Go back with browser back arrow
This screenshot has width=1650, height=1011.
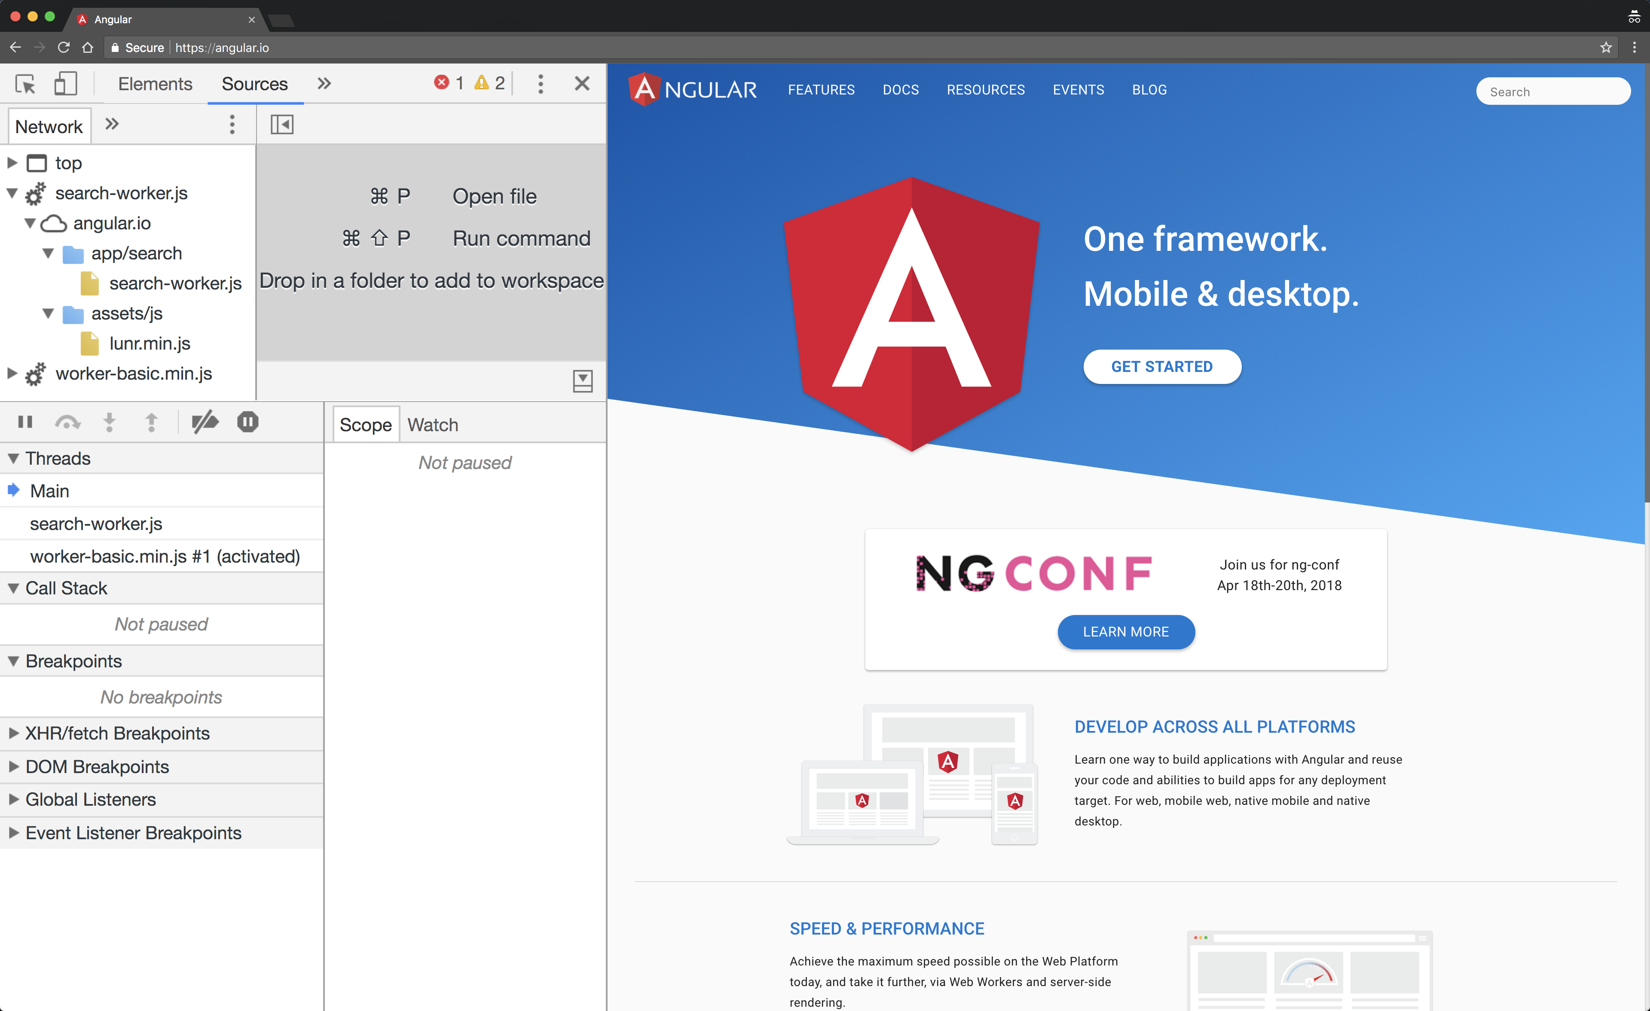(15, 48)
